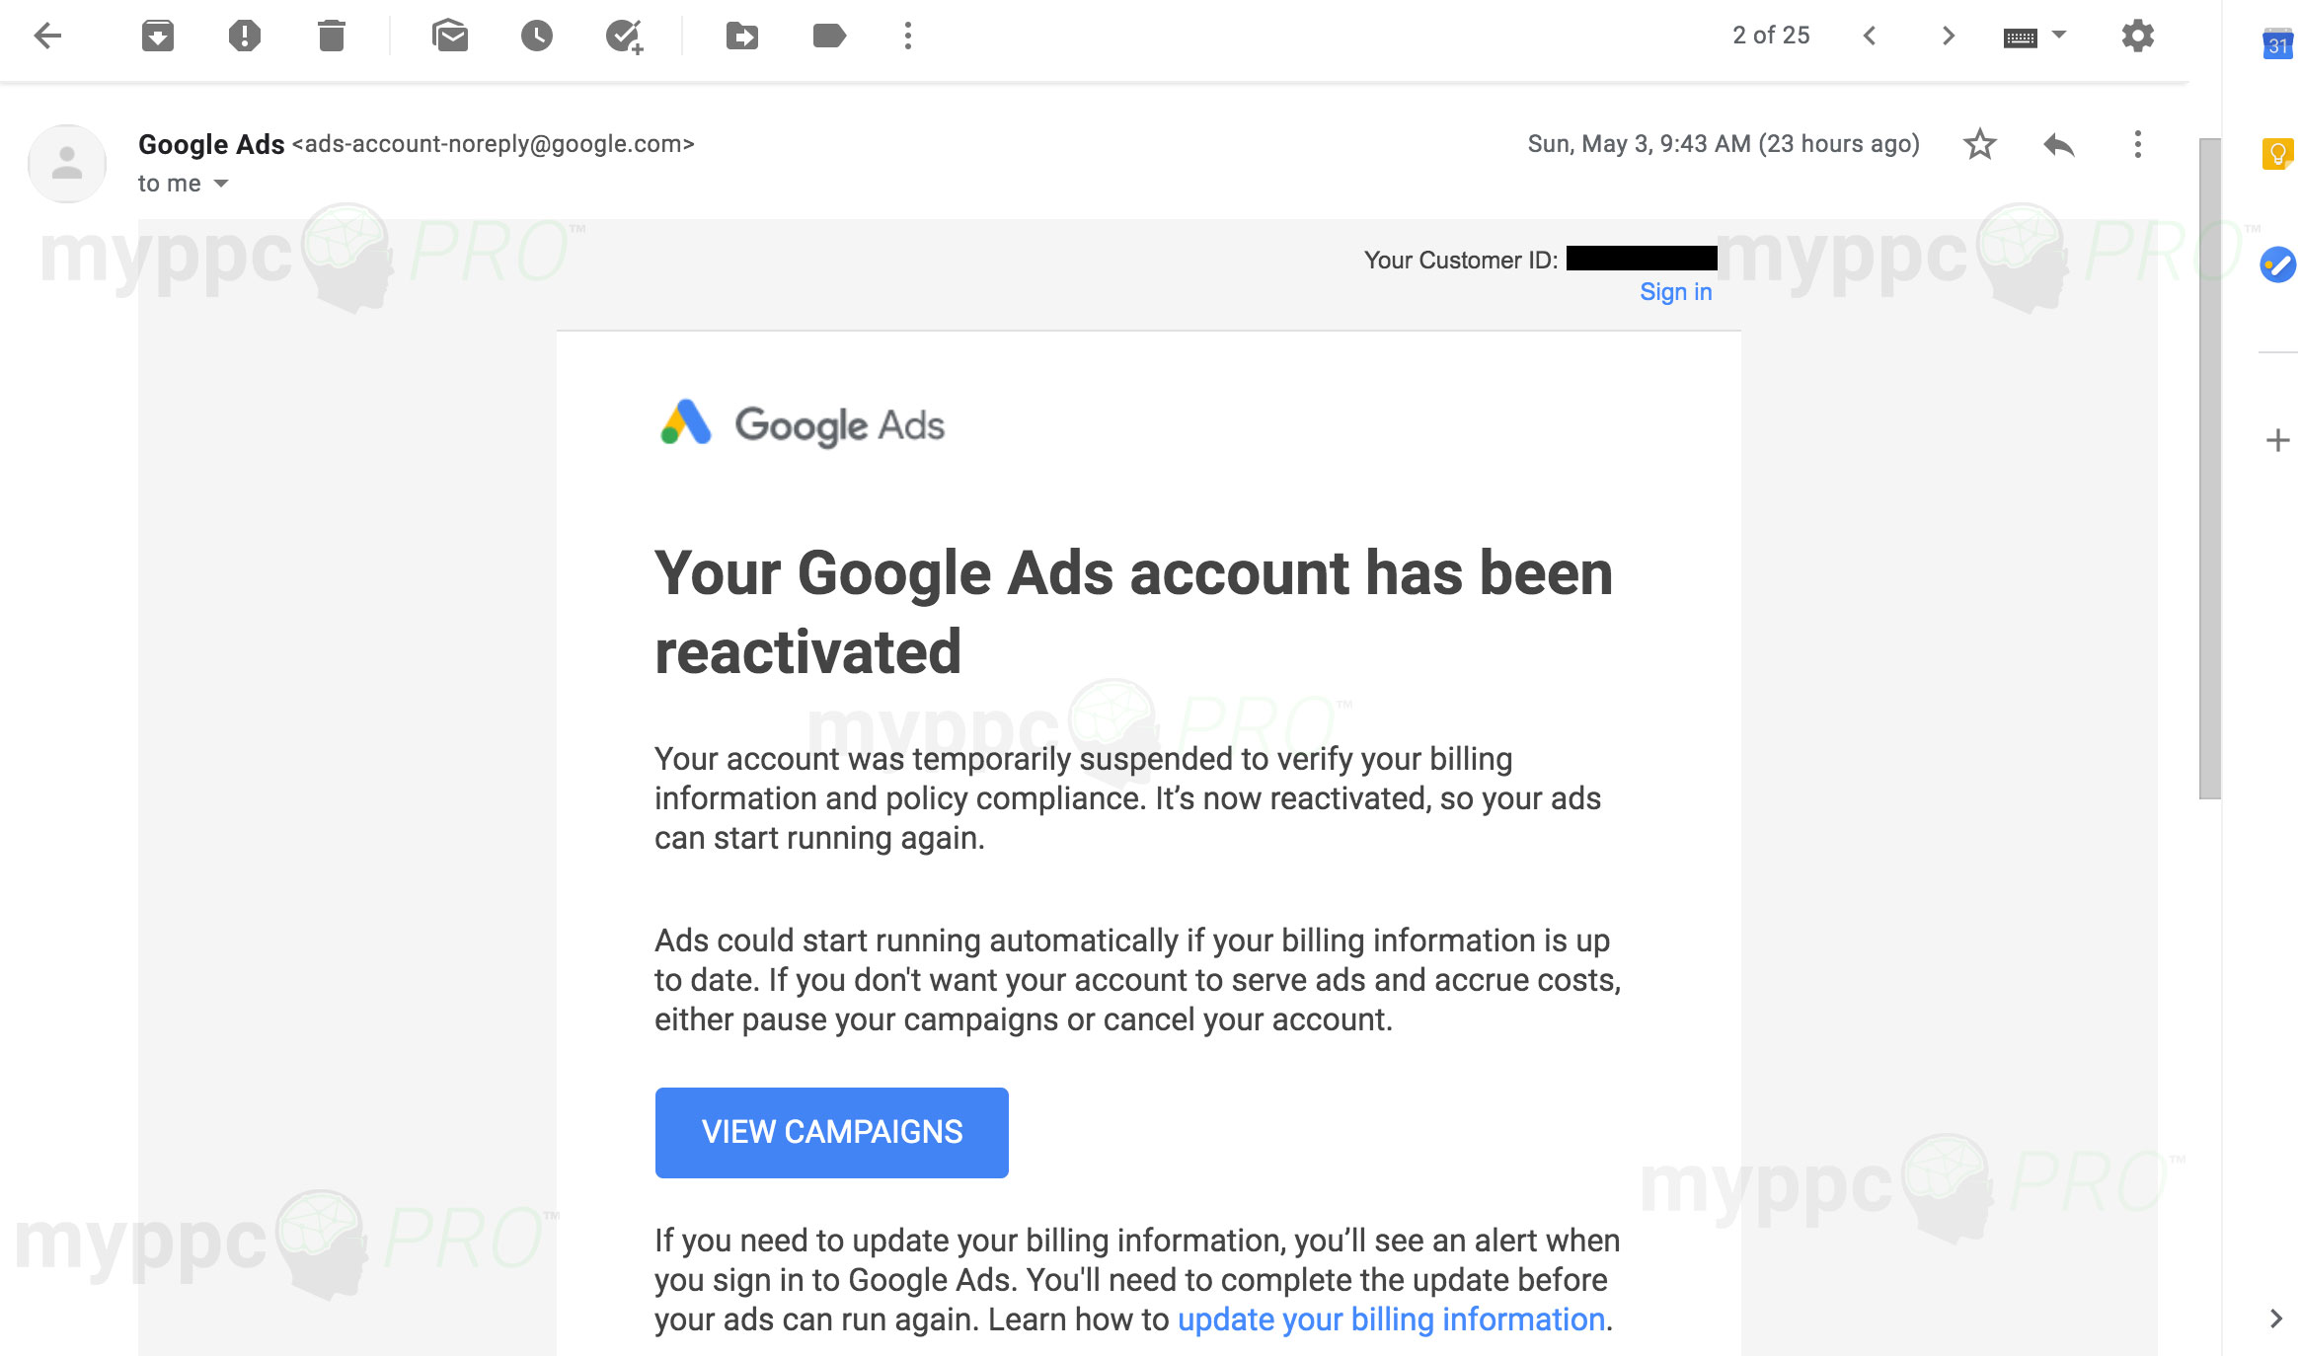
Task: Add this email to Tasks
Action: 624,37
